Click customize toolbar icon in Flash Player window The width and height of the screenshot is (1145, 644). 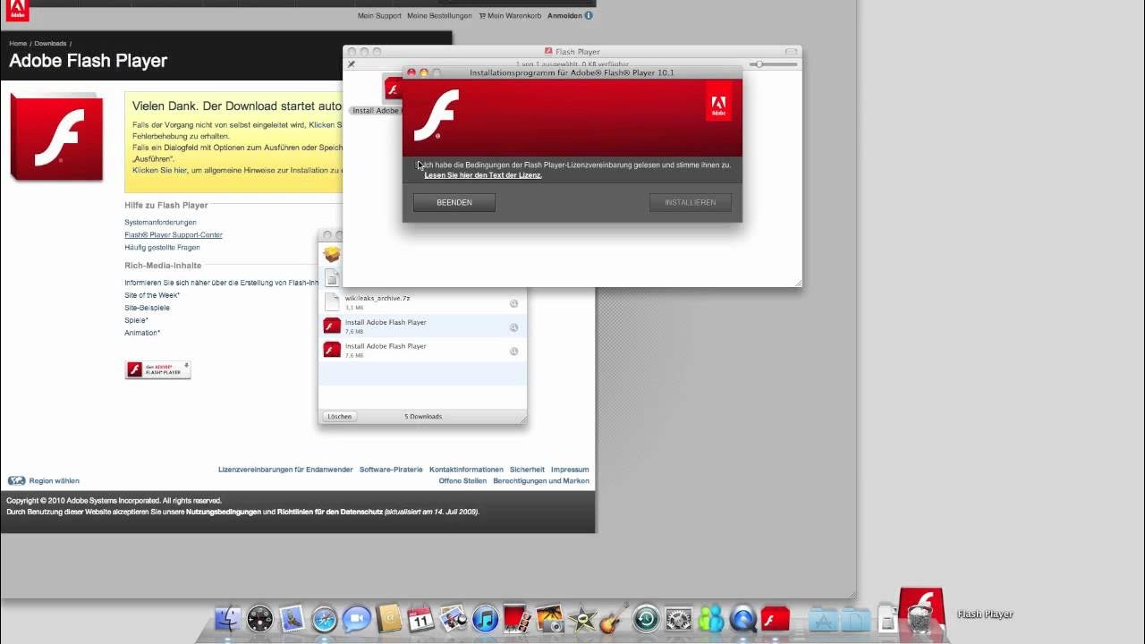352,64
